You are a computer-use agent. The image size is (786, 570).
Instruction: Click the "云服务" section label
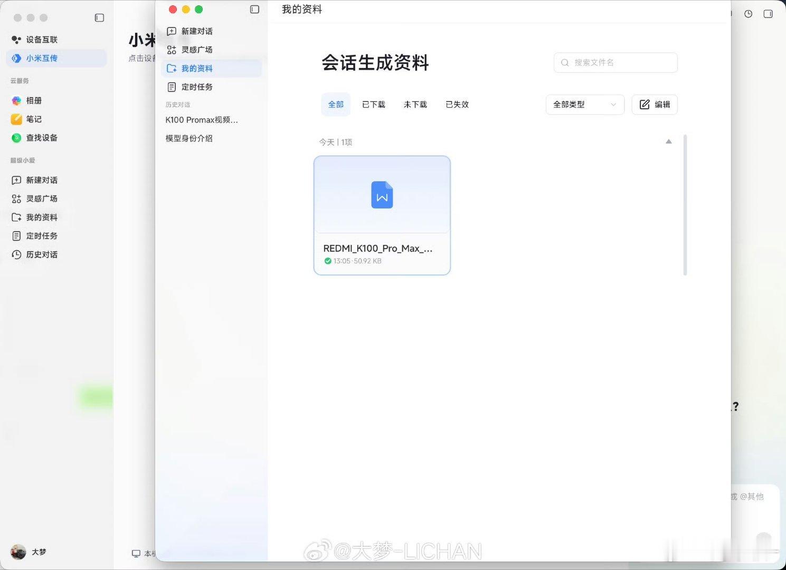[x=20, y=81]
